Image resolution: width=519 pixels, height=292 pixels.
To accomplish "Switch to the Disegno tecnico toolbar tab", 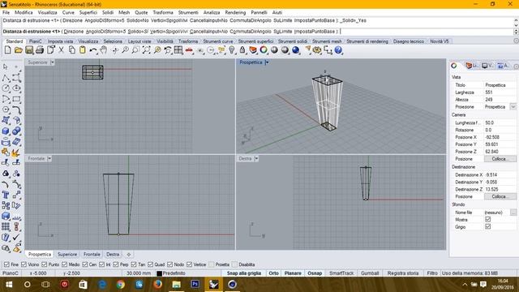I will tap(409, 41).
